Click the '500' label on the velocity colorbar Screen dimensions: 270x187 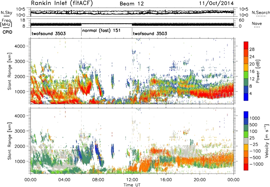253,125
